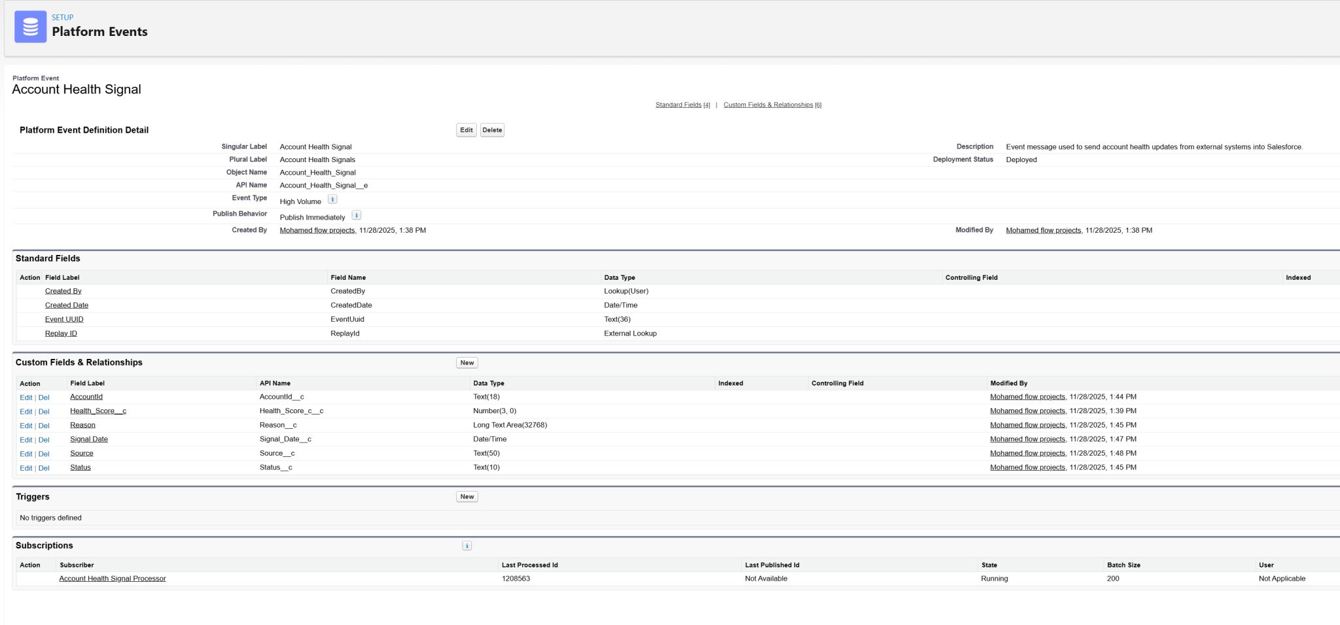Image resolution: width=1340 pixels, height=625 pixels.
Task: Open the Source row Modified By user link
Action: coord(1028,453)
